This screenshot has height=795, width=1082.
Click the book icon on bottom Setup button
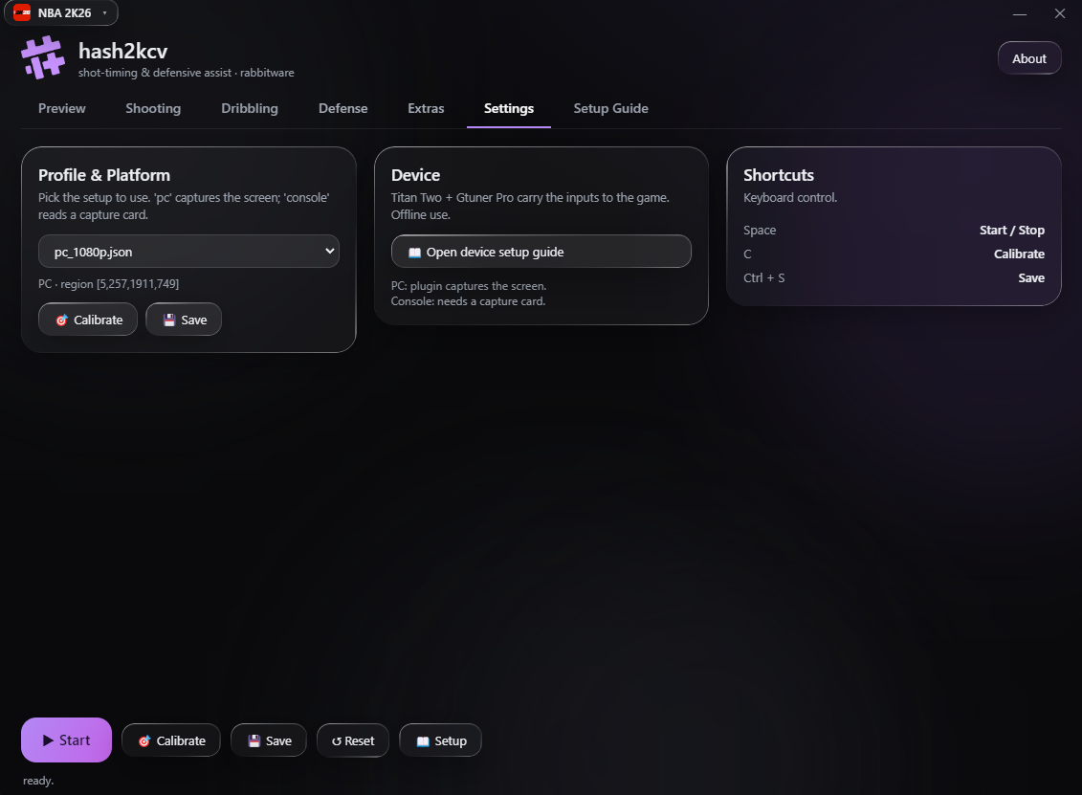click(423, 741)
